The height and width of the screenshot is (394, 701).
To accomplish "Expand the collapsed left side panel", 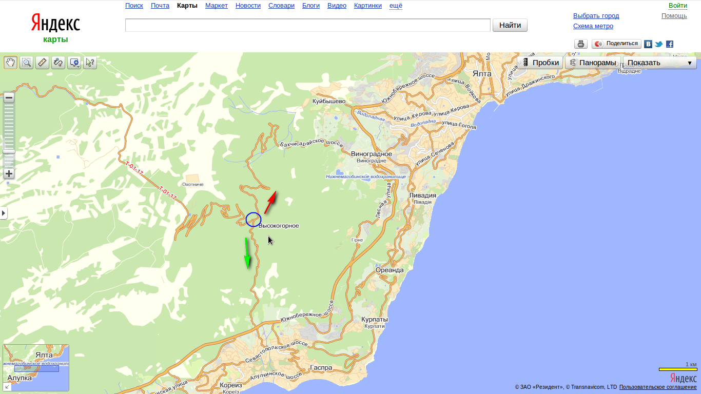I will click(x=4, y=212).
